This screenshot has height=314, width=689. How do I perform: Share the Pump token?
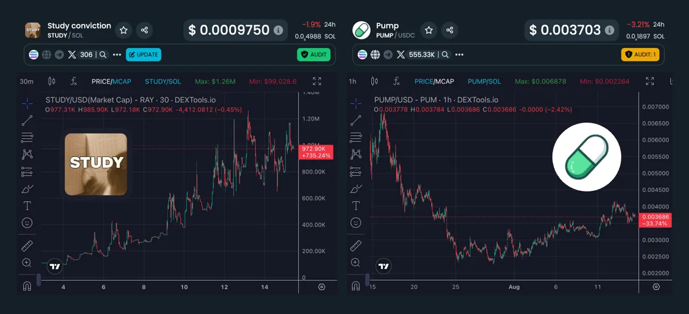tap(450, 30)
